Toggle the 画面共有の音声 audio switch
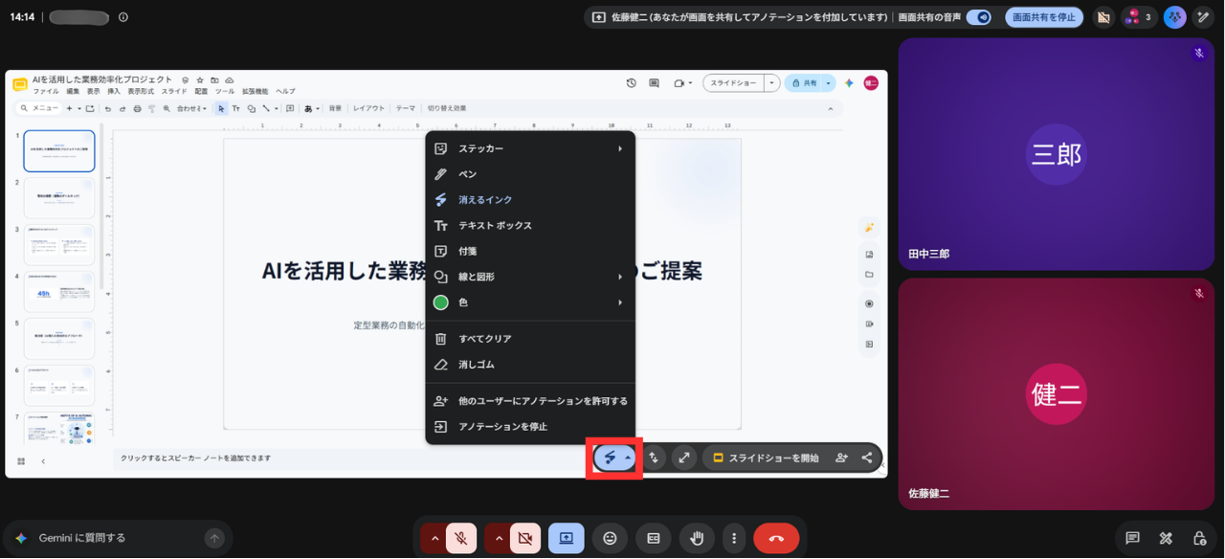 978,17
